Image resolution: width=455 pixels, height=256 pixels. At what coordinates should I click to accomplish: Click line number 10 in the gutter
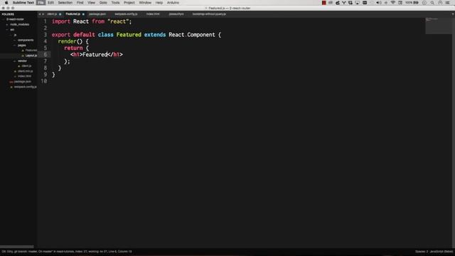pyautogui.click(x=44, y=81)
